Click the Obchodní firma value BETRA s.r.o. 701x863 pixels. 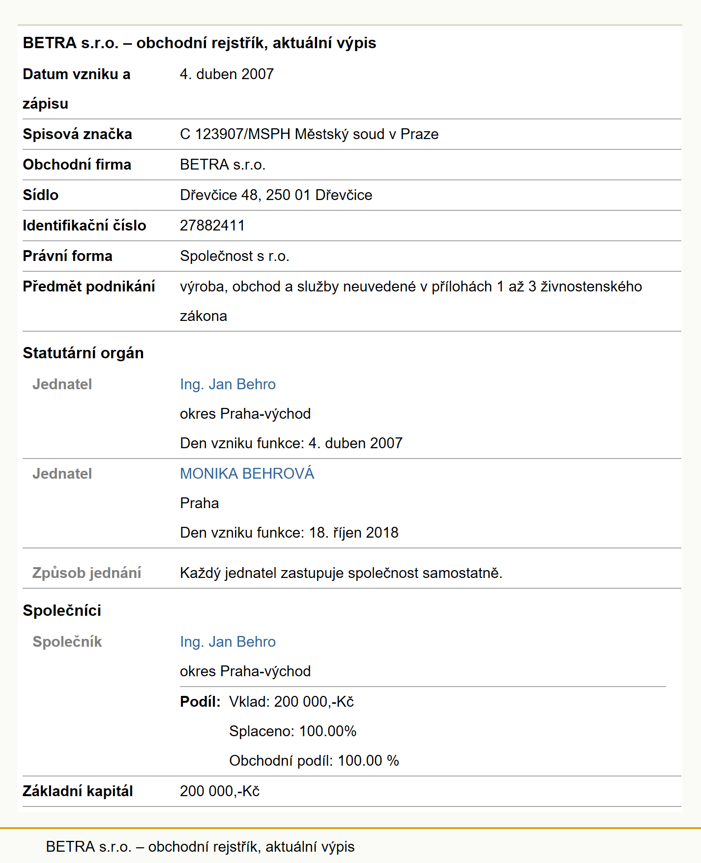tap(223, 165)
